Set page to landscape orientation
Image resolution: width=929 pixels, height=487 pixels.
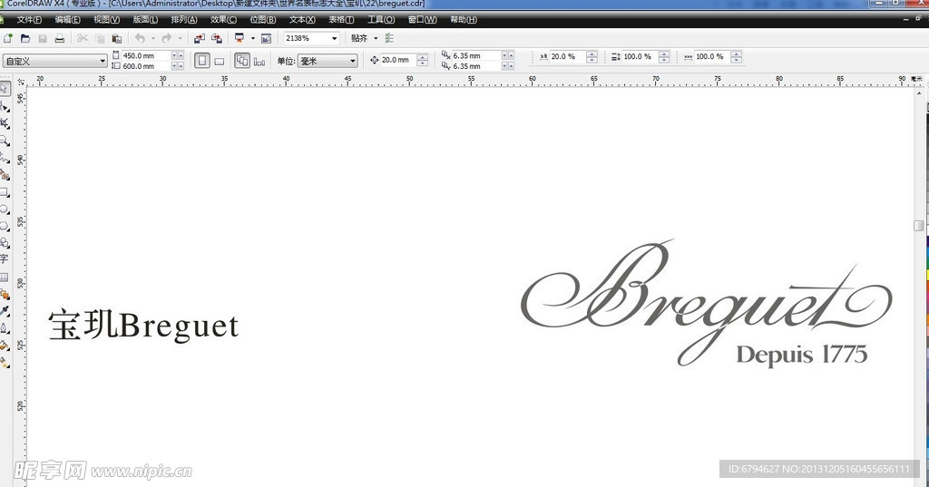click(x=220, y=61)
